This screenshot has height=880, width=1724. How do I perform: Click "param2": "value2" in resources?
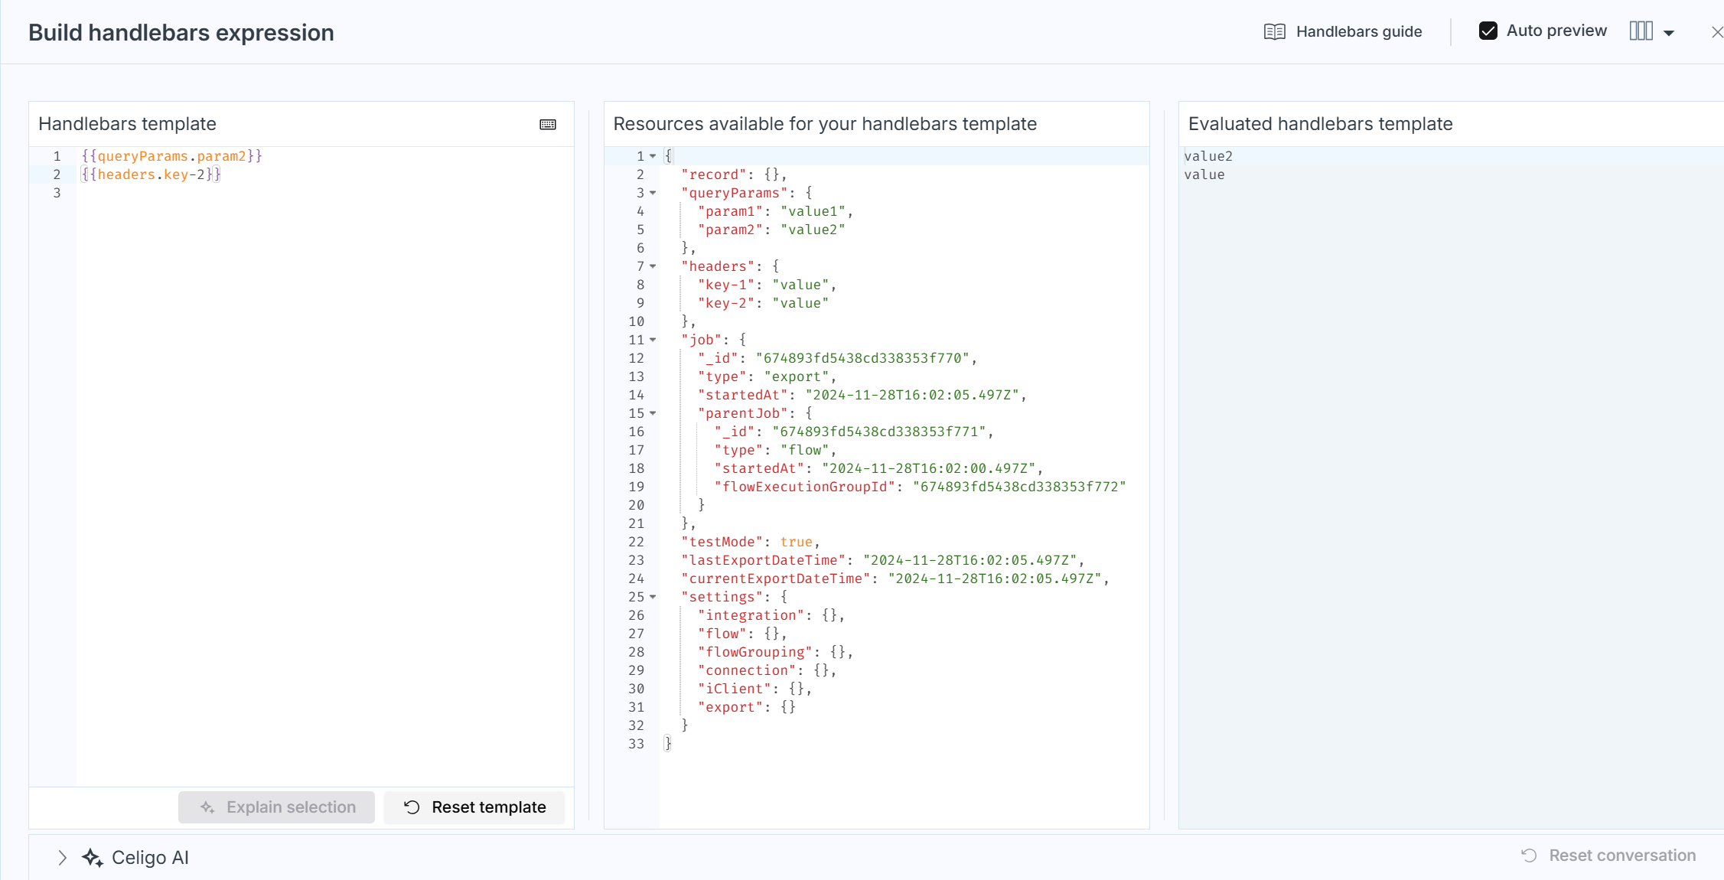click(x=771, y=230)
